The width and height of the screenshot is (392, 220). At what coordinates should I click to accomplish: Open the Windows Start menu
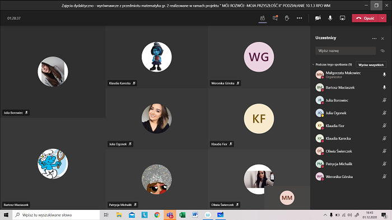click(x=6, y=215)
